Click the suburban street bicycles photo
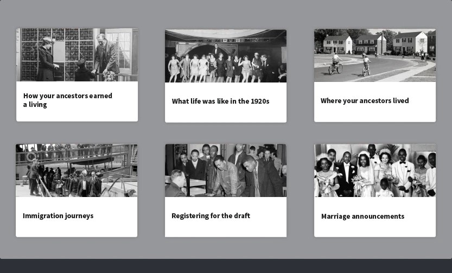The width and height of the screenshot is (452, 273). [374, 55]
